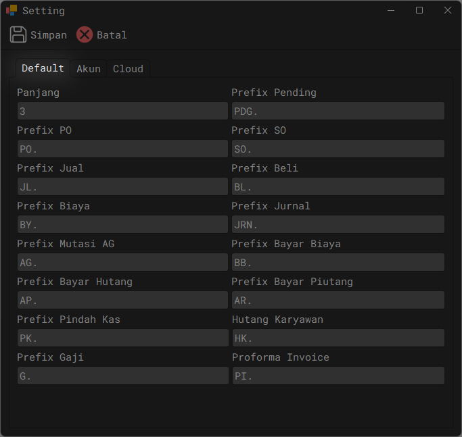Click the red Batal cancel icon
The image size is (462, 437).
coord(85,34)
